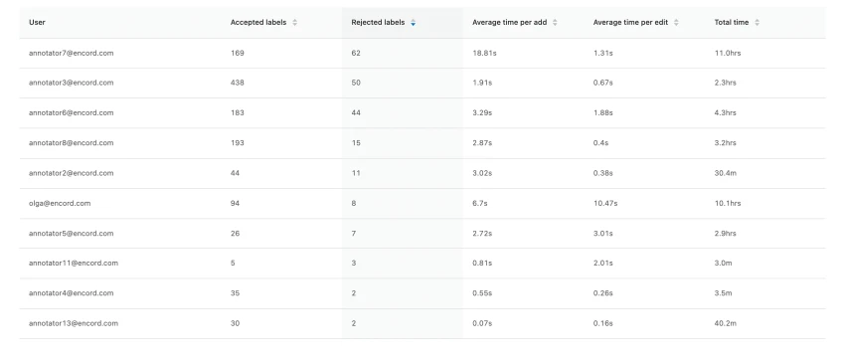
Task: Click accepted labels value 193
Action: pyautogui.click(x=238, y=143)
